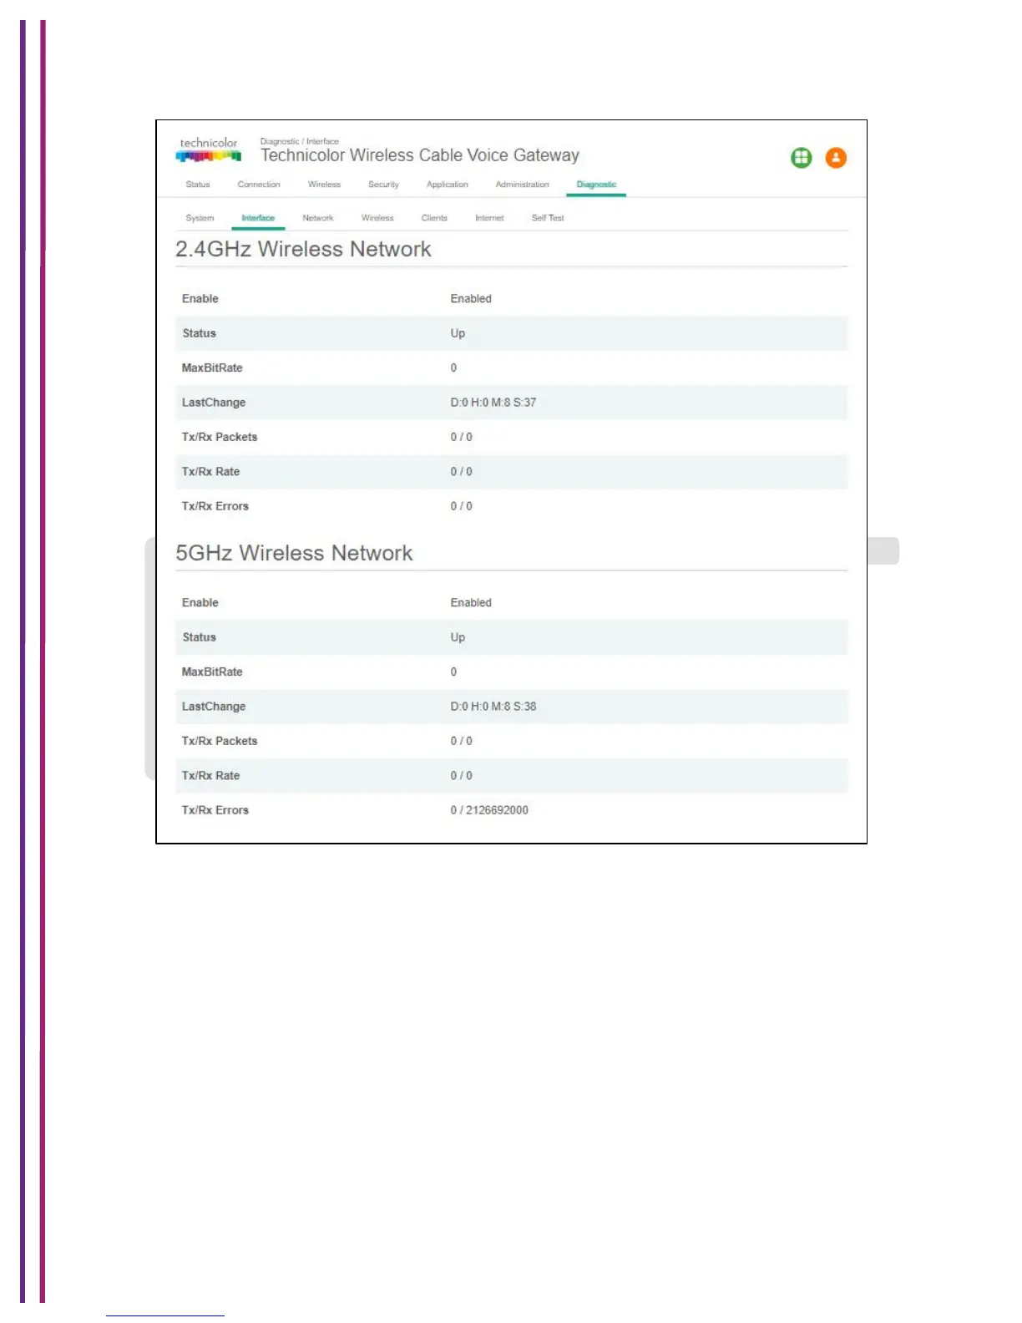The height and width of the screenshot is (1323, 1022).
Task: Open the Wireless sub-tab under Diagnostic
Action: pyautogui.click(x=377, y=218)
